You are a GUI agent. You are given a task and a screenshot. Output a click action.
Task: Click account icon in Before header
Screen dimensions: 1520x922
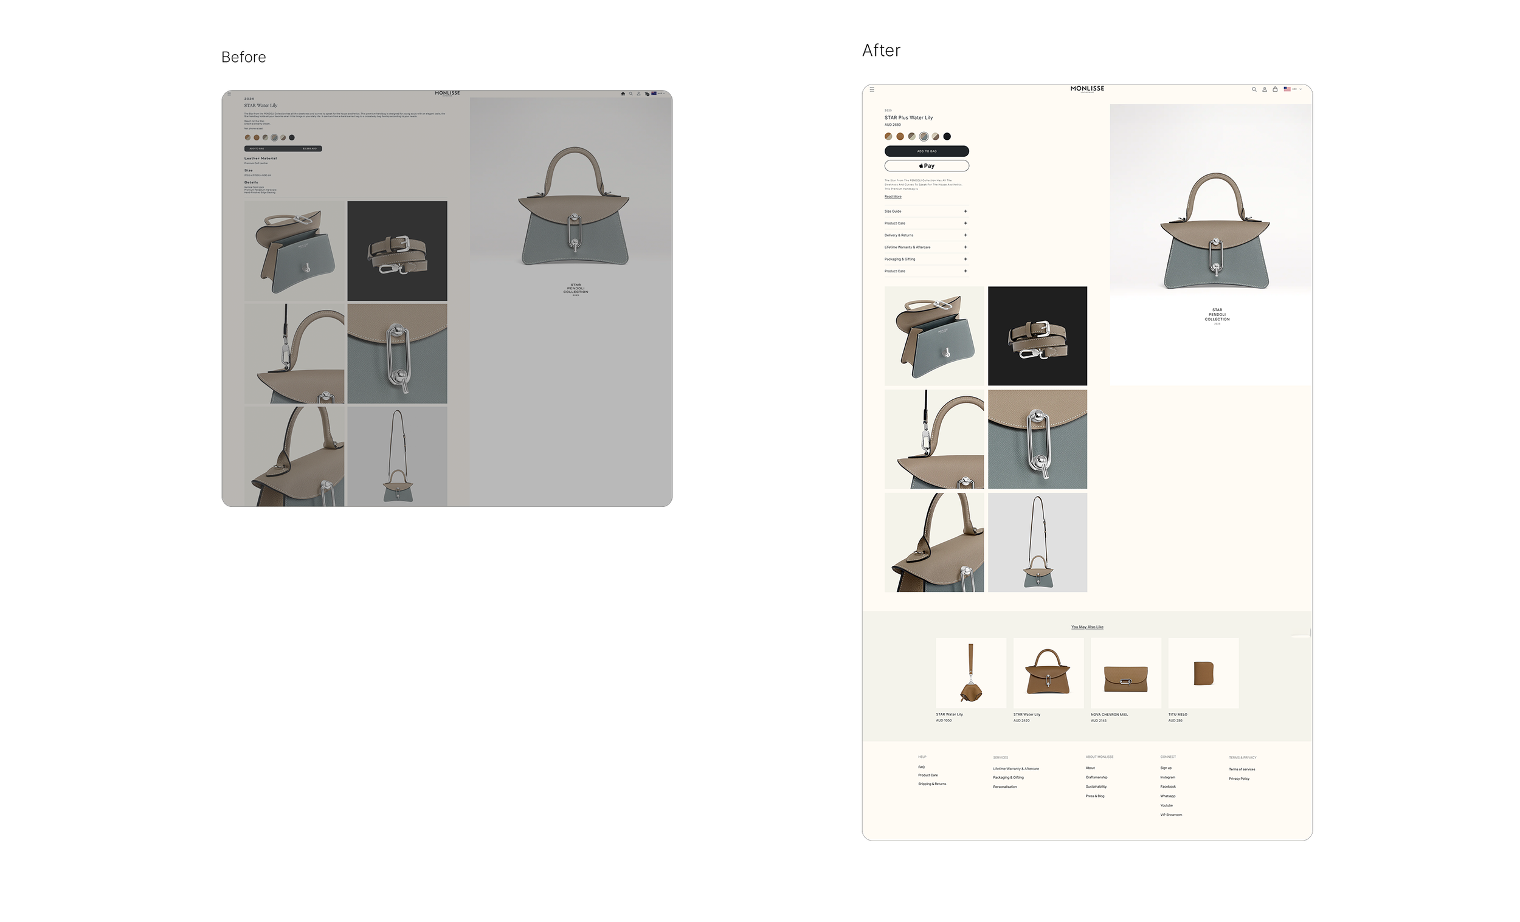[638, 94]
